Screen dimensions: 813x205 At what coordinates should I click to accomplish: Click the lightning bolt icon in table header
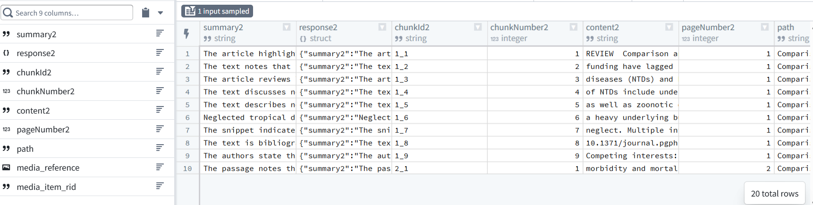pos(186,33)
